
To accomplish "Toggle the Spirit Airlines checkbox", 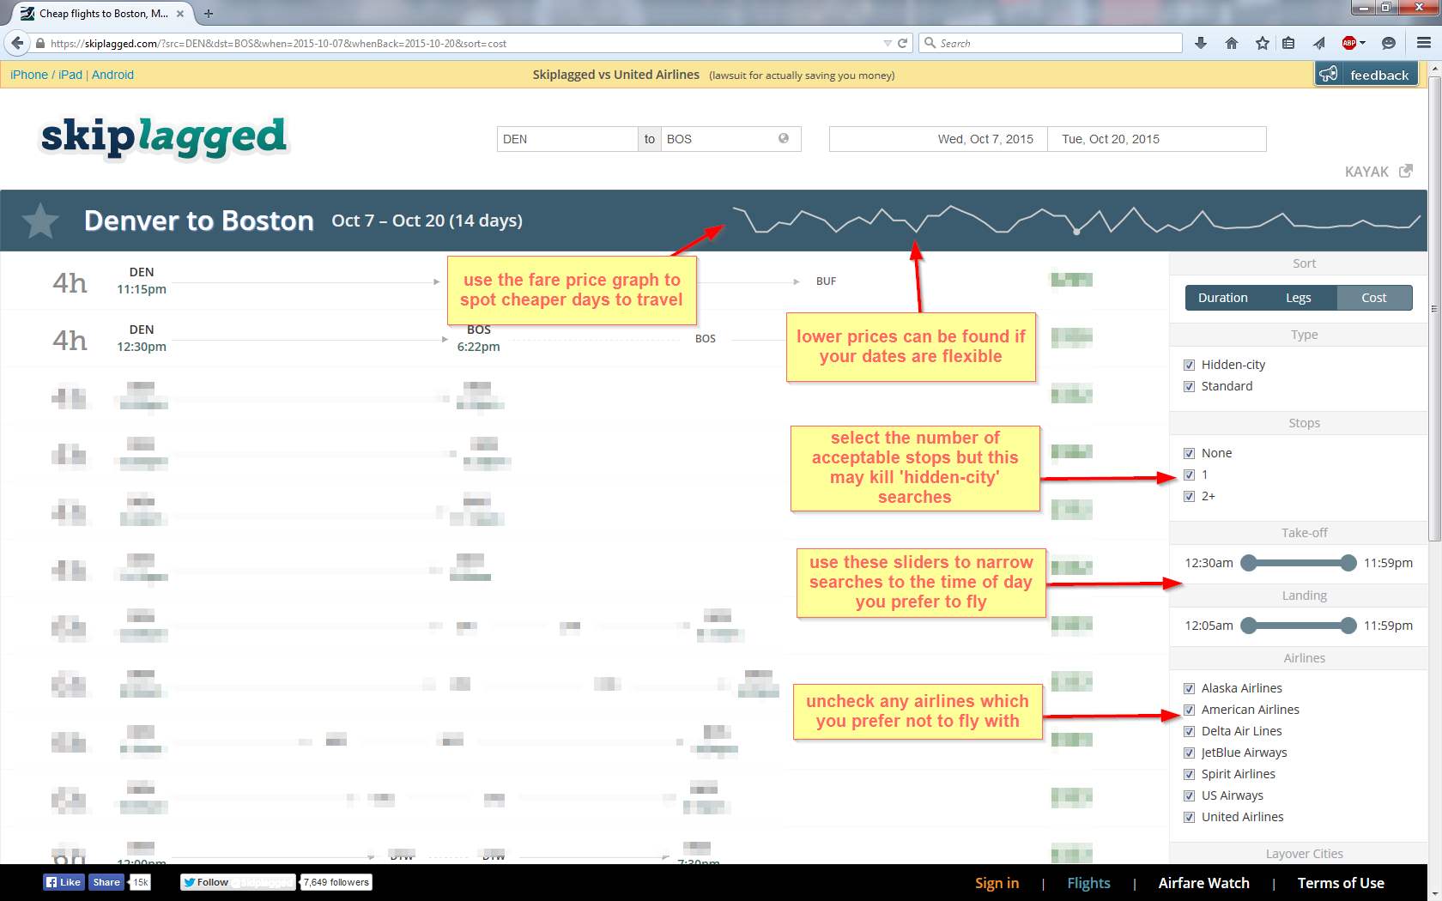I will tap(1189, 774).
